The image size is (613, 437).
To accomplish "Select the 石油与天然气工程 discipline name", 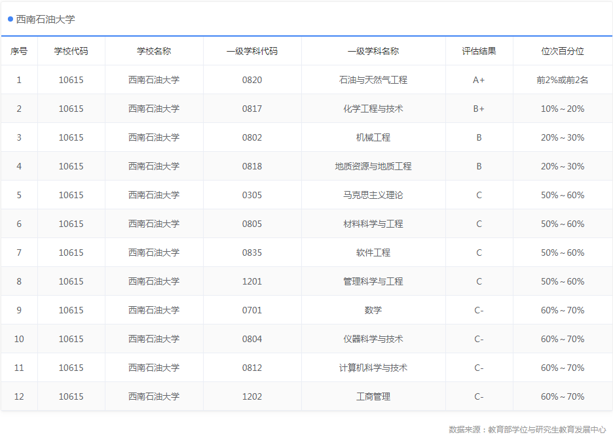I will (x=373, y=79).
